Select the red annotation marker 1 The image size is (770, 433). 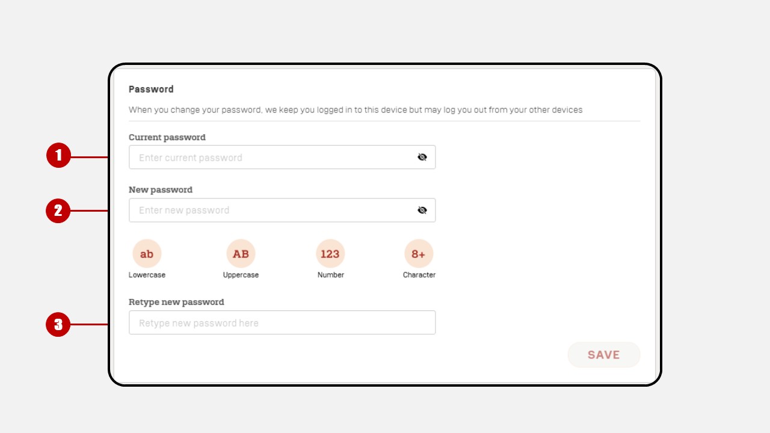[58, 156]
